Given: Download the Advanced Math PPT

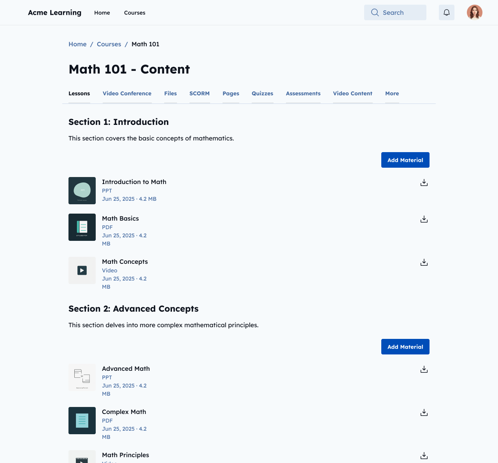Looking at the screenshot, I should (x=424, y=369).
